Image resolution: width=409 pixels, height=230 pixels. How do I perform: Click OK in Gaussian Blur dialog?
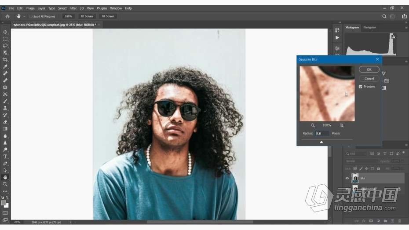pyautogui.click(x=369, y=69)
